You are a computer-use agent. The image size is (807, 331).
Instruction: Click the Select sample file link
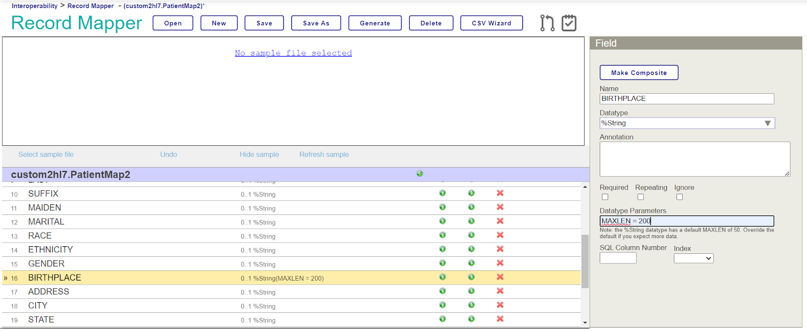click(x=46, y=154)
